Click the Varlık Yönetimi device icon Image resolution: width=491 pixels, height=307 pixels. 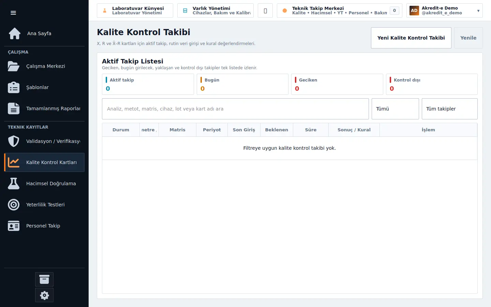(x=185, y=11)
